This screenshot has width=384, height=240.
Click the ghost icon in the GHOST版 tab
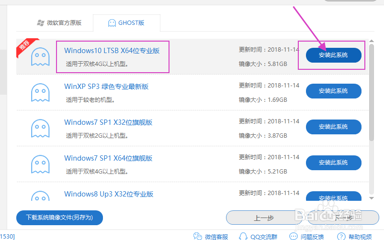[x=112, y=23]
